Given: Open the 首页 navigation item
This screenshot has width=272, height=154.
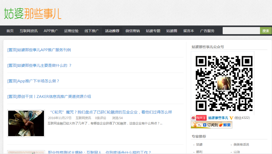Looking at the screenshot, I should pyautogui.click(x=10, y=31).
